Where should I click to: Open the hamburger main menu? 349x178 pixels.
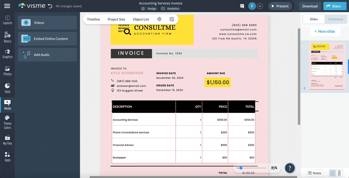pos(7,6)
